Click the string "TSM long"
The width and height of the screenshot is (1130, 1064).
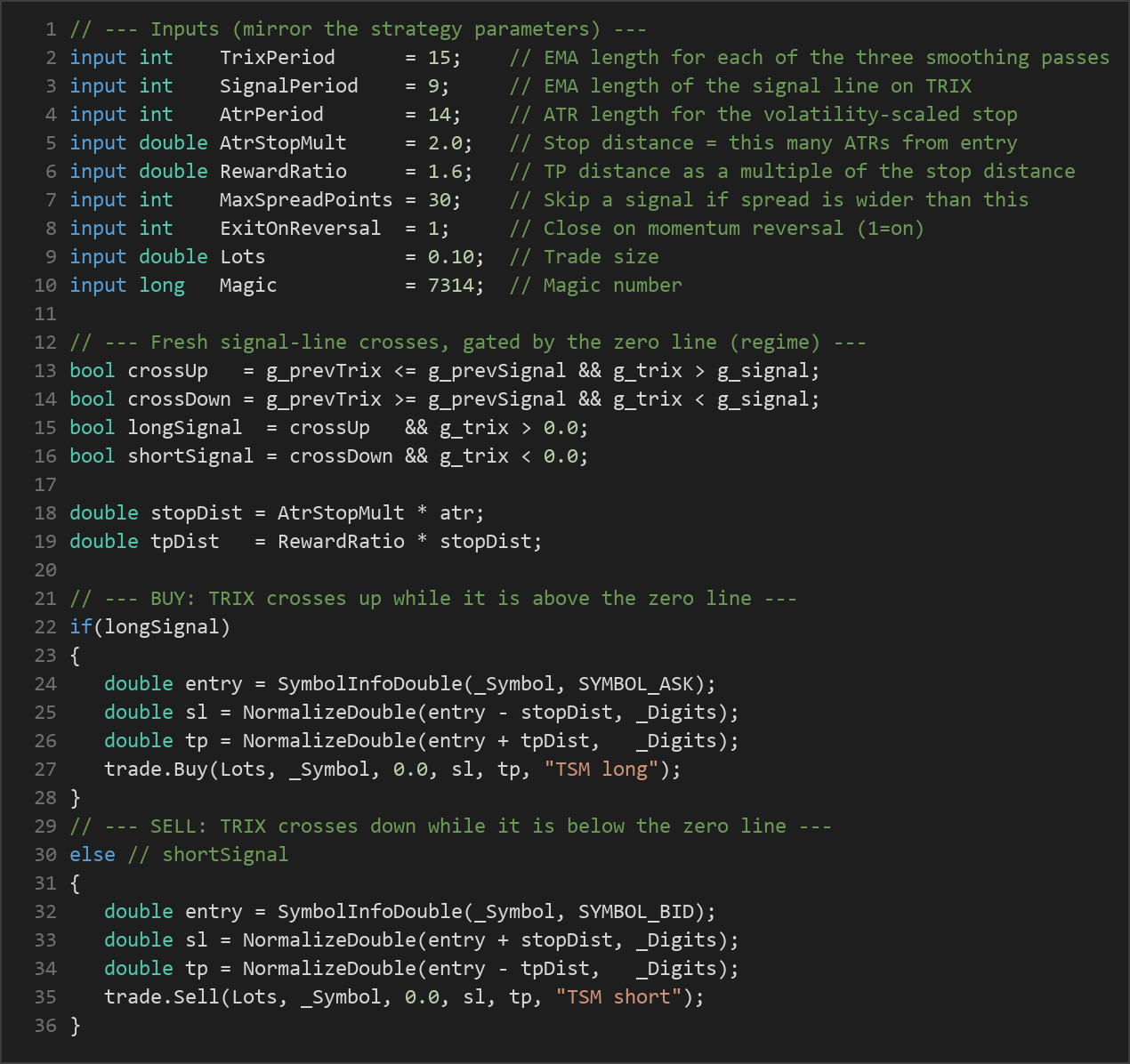[x=601, y=770]
